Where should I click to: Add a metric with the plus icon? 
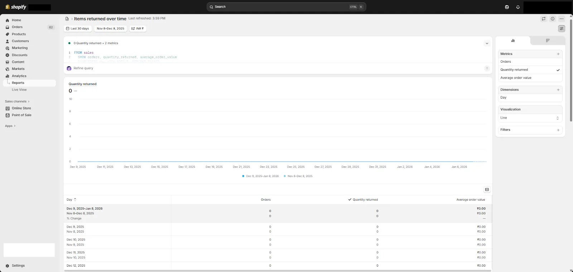(x=558, y=54)
